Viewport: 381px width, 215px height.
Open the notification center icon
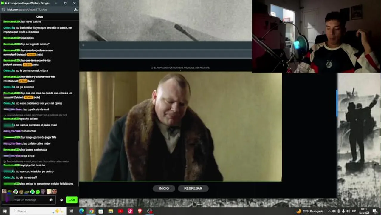[x=375, y=211]
